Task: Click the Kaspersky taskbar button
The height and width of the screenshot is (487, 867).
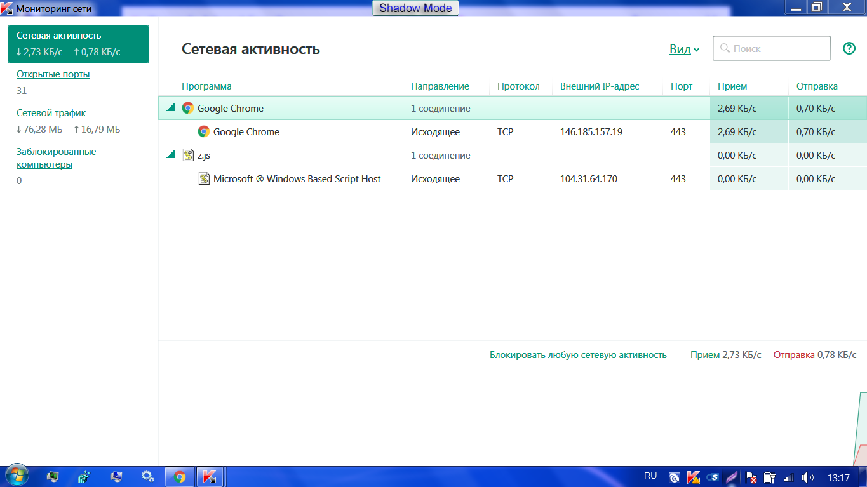Action: [x=210, y=477]
